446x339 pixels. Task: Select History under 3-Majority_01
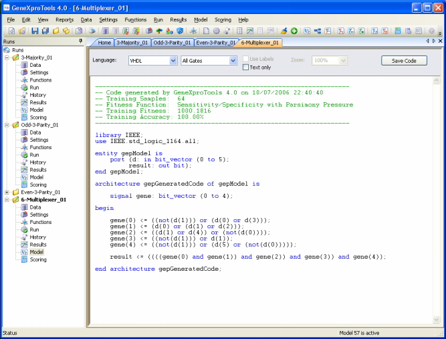38,95
